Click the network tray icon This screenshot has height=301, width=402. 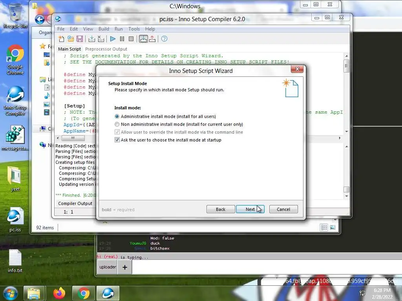(x=362, y=293)
